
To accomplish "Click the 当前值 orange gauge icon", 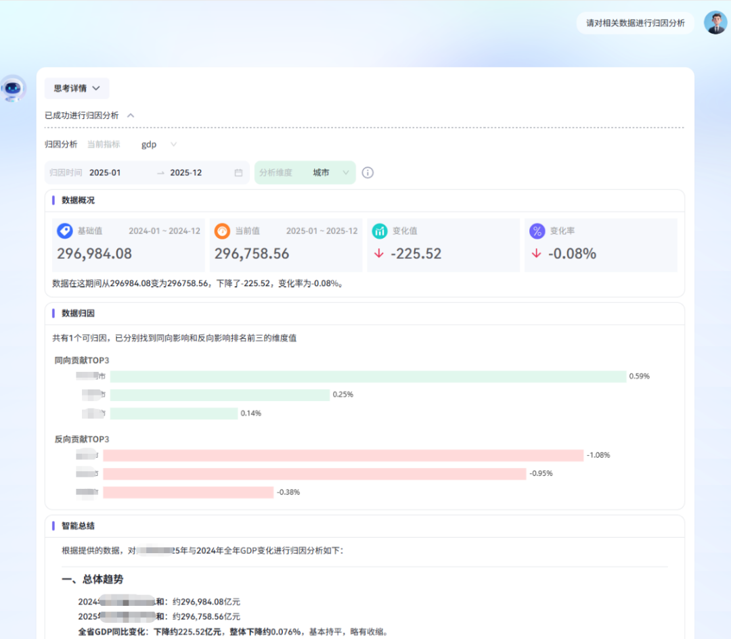I will point(223,231).
